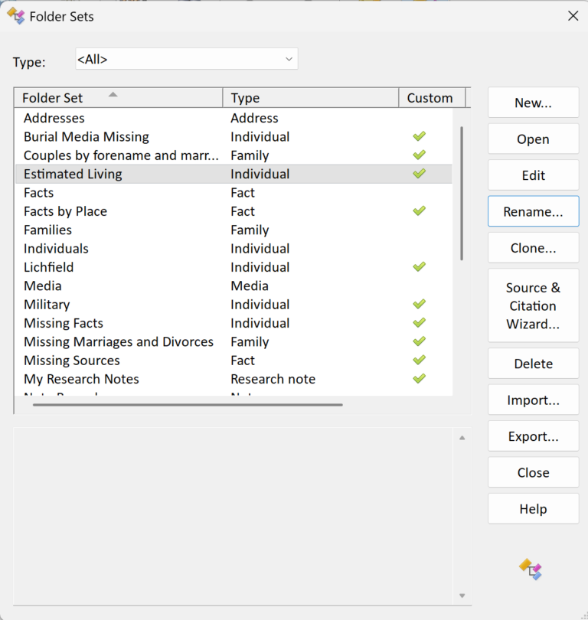
Task: Click description pane scroll down arrow
Action: tap(462, 596)
